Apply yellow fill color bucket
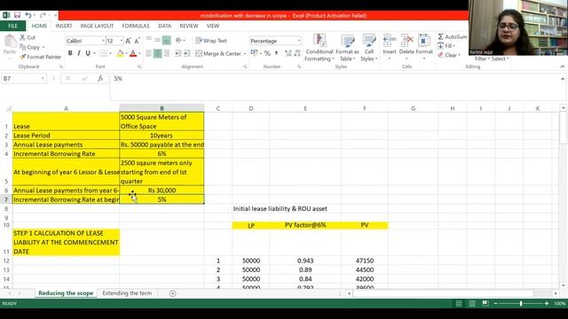Viewport: 568px width, 319px height. (x=120, y=53)
